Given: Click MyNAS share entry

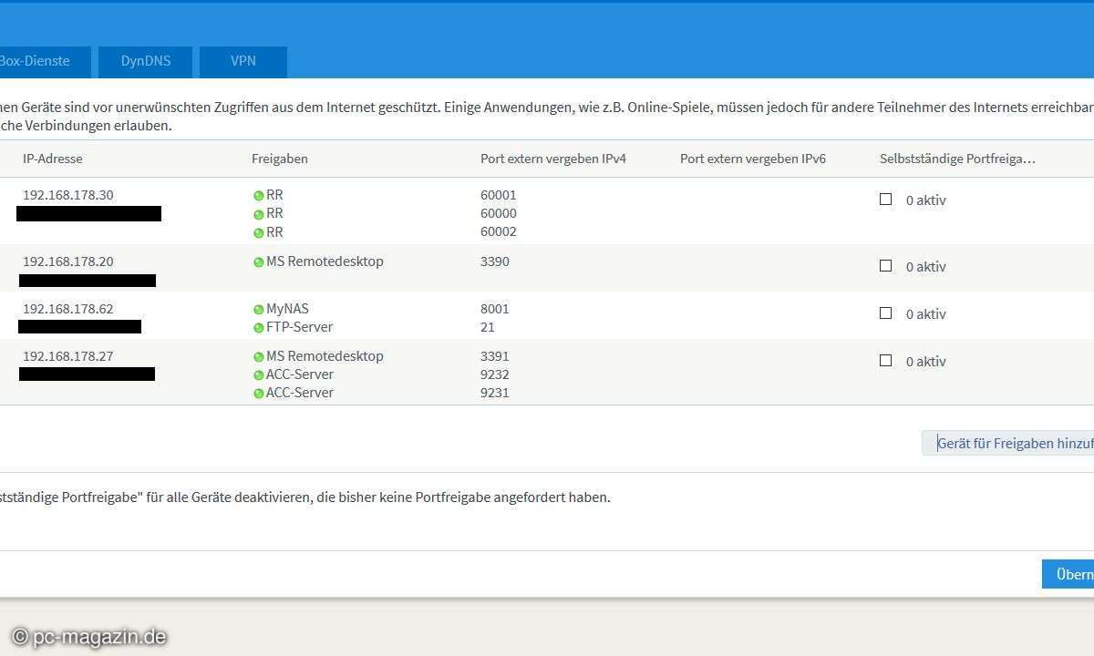Looking at the screenshot, I should pyautogui.click(x=287, y=309).
